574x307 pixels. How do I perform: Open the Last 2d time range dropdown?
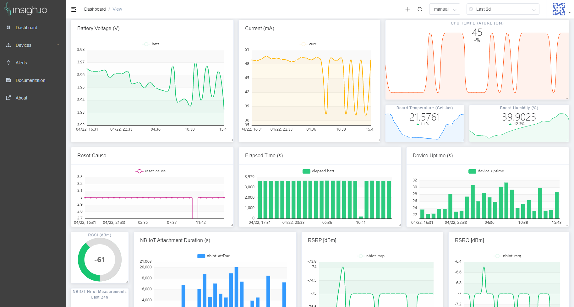pos(503,9)
